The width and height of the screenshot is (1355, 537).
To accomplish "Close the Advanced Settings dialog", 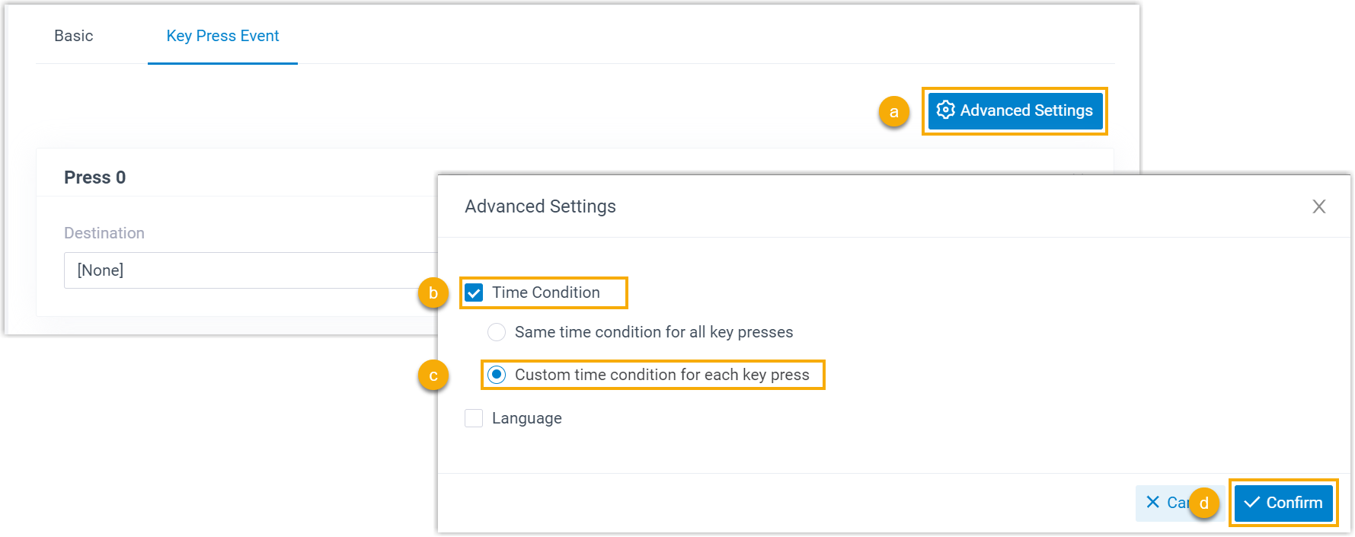I will [1318, 206].
